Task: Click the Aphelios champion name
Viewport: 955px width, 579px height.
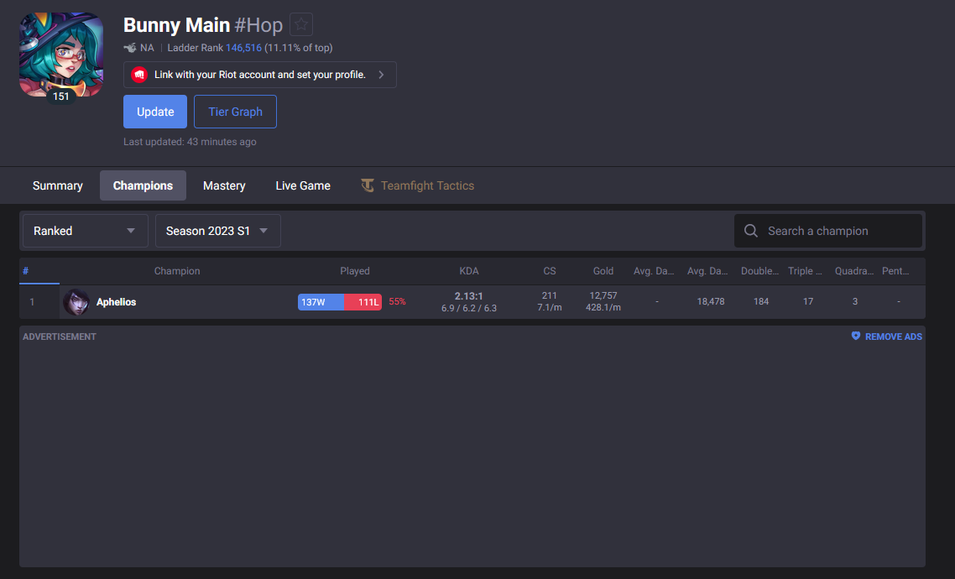Action: (117, 302)
